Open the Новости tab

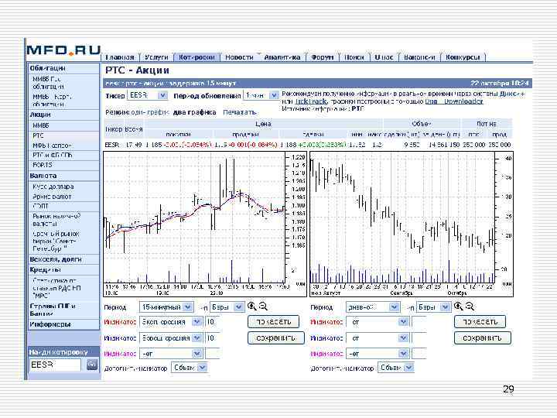click(x=239, y=57)
